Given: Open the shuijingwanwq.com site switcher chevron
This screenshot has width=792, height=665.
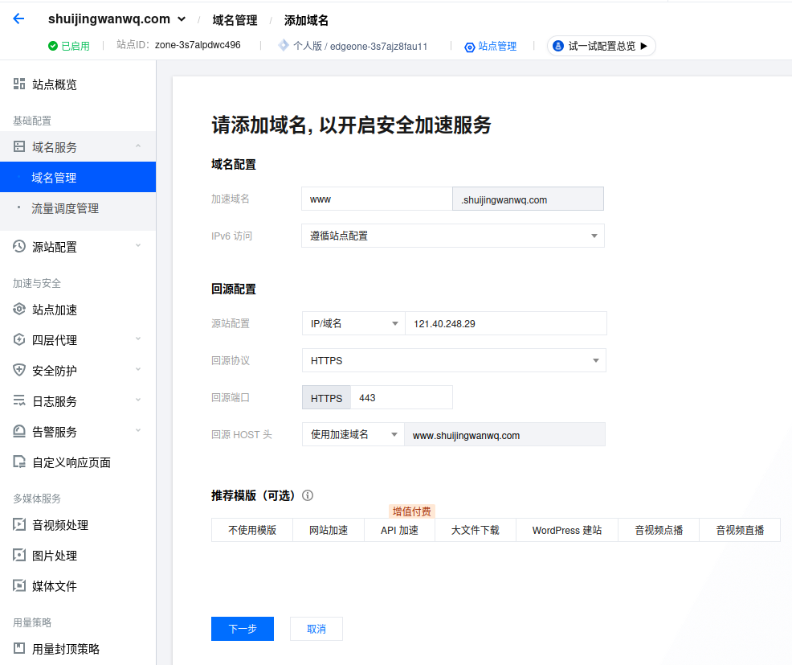Looking at the screenshot, I should click(182, 20).
